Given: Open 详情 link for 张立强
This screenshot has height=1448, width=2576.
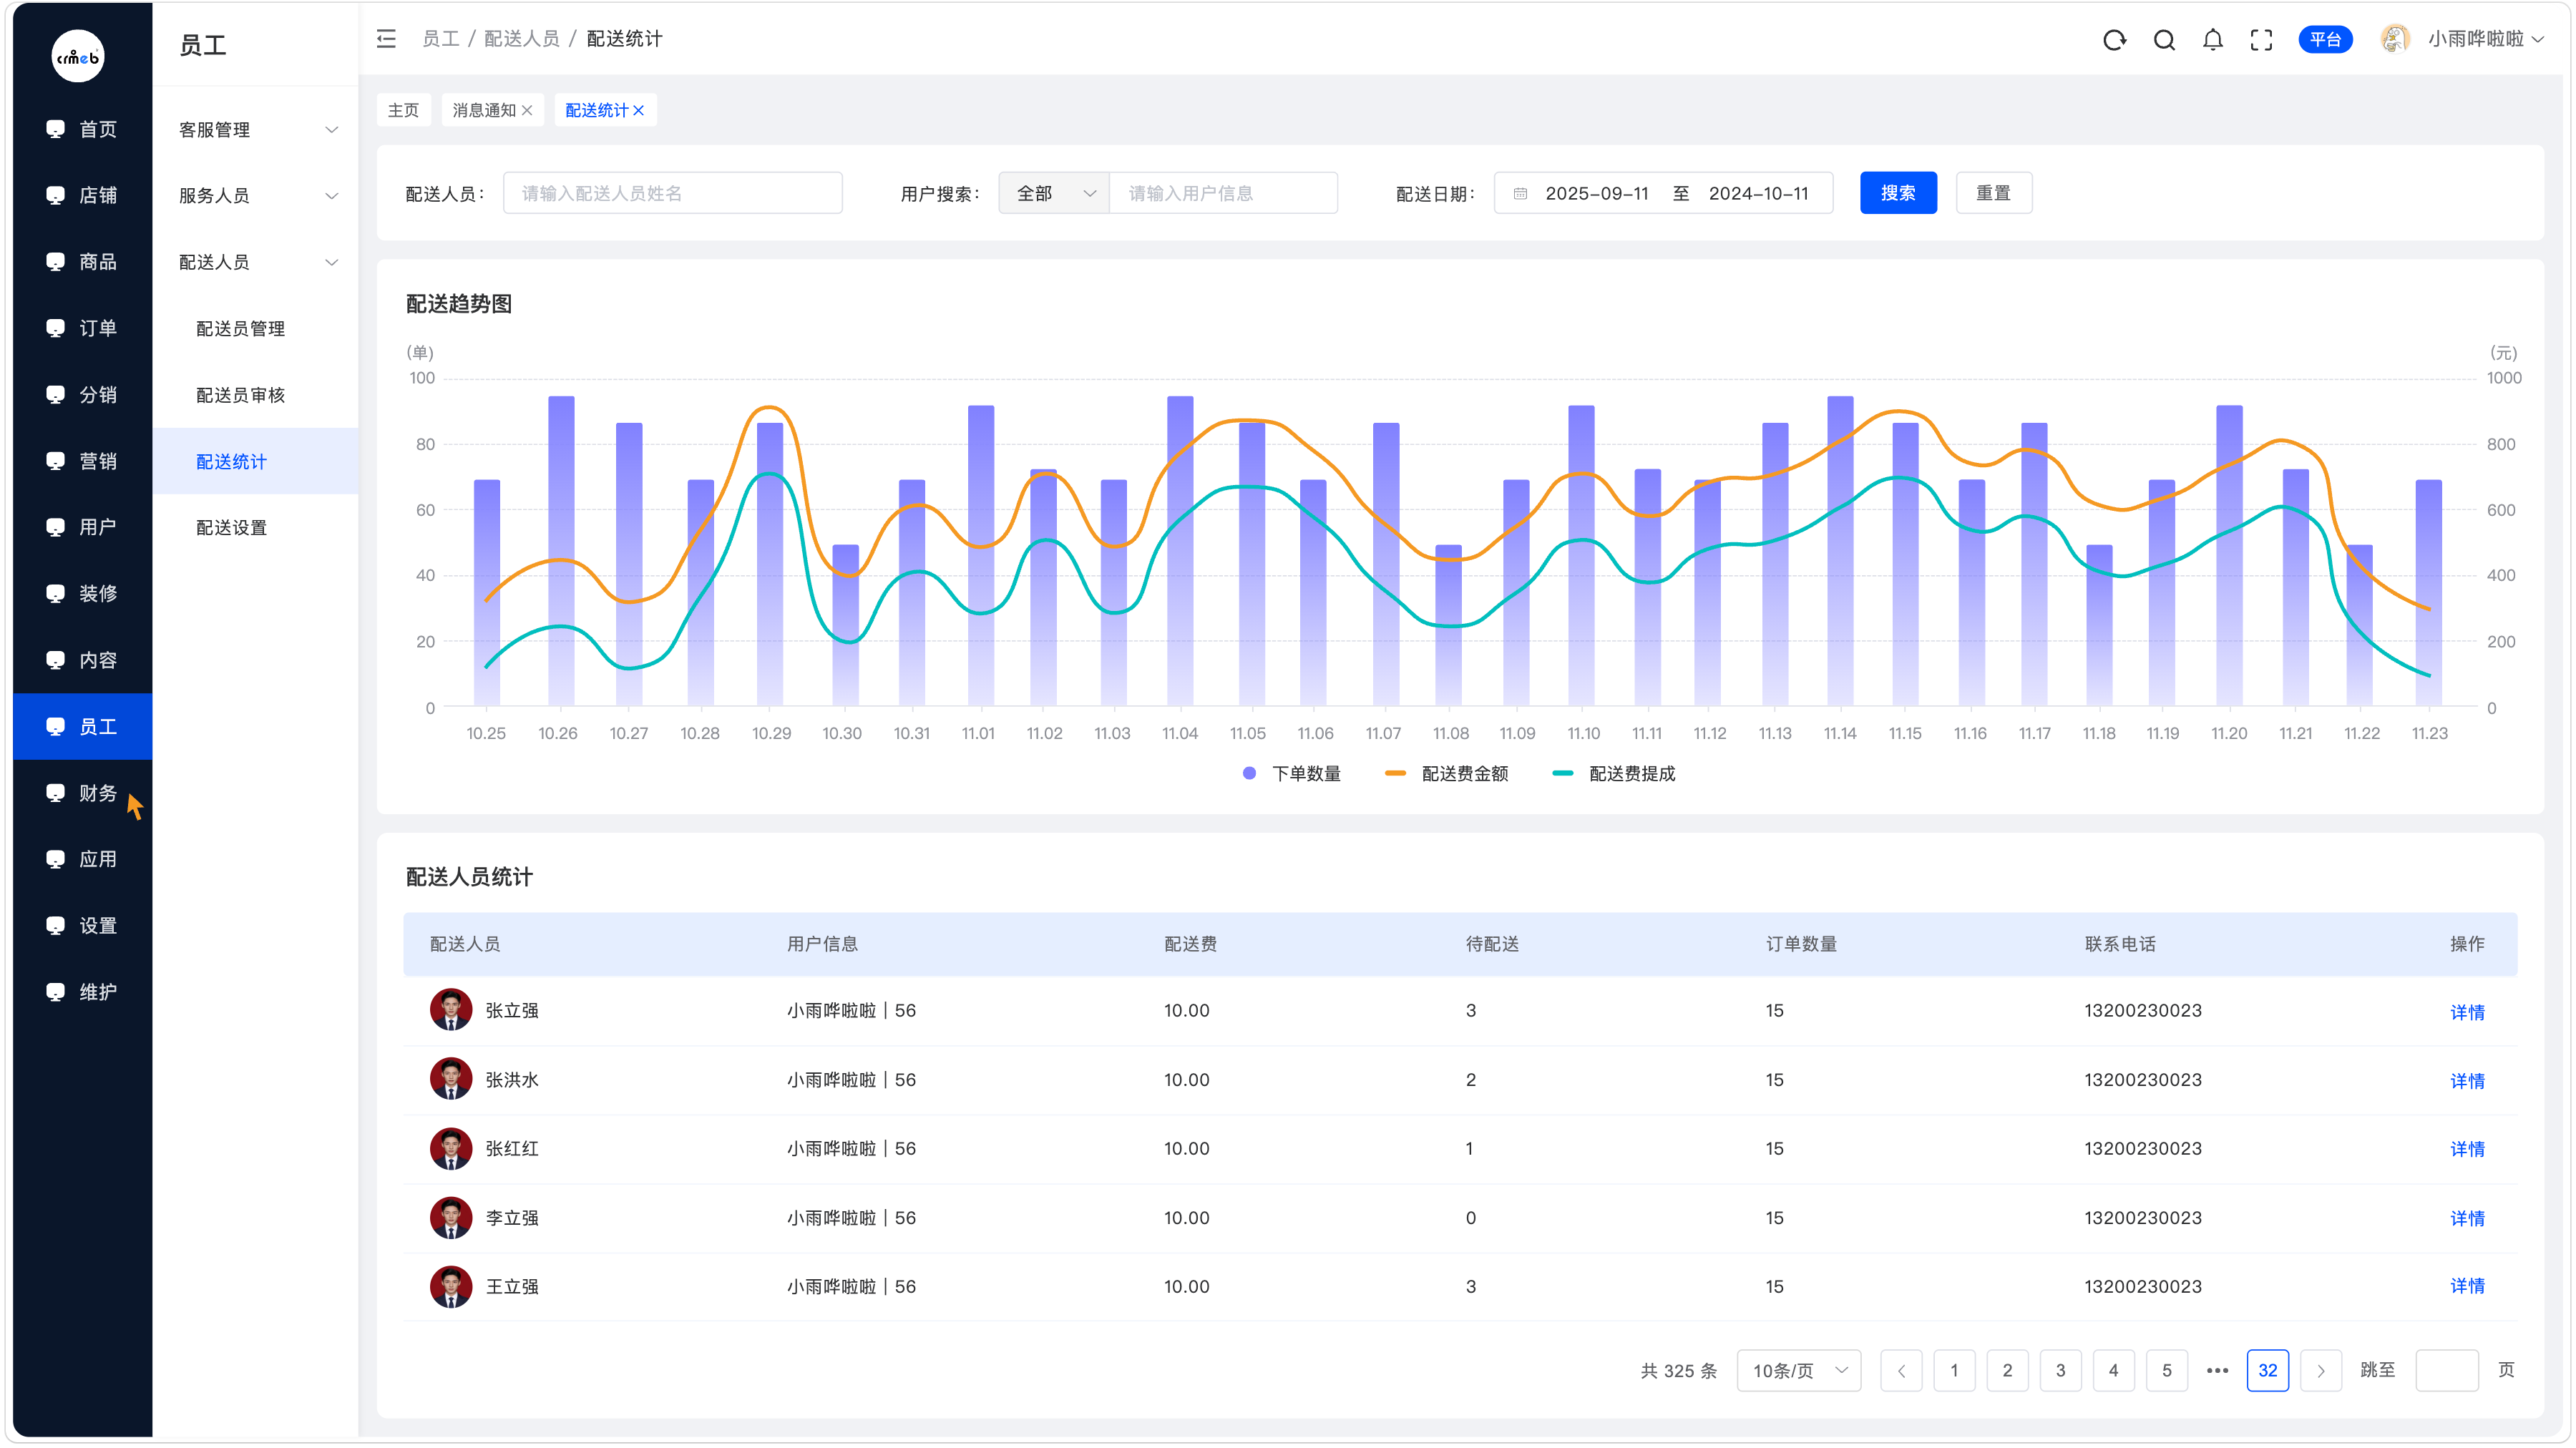Looking at the screenshot, I should [x=2467, y=1012].
